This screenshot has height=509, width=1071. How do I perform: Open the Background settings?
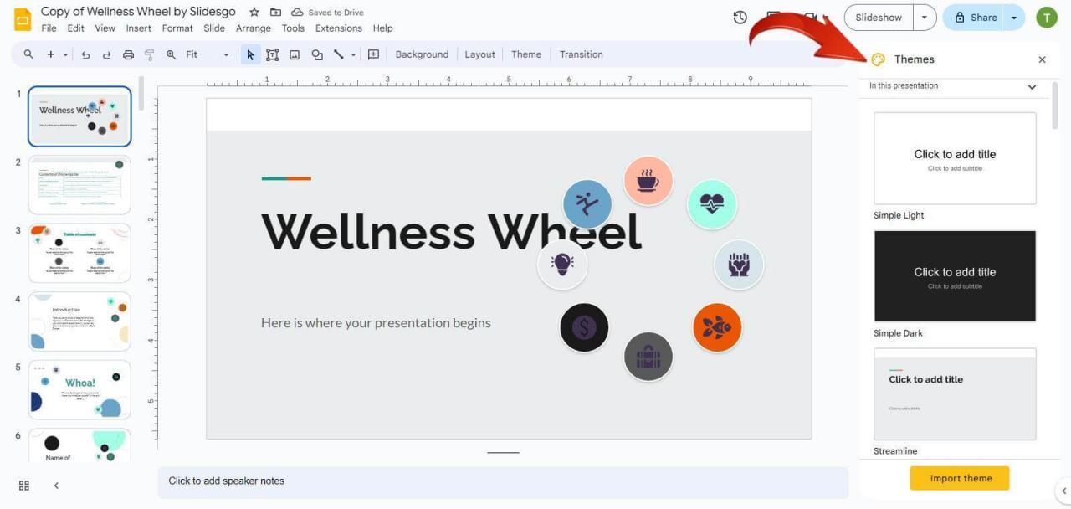422,54
